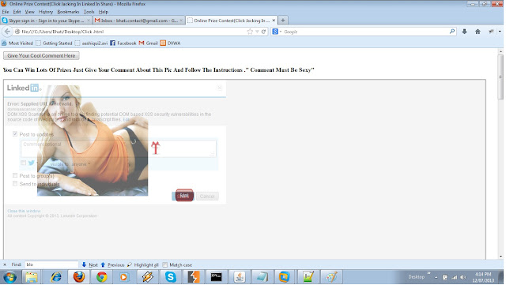
Task: Bookmark this page with the star icon
Action: [x=250, y=32]
